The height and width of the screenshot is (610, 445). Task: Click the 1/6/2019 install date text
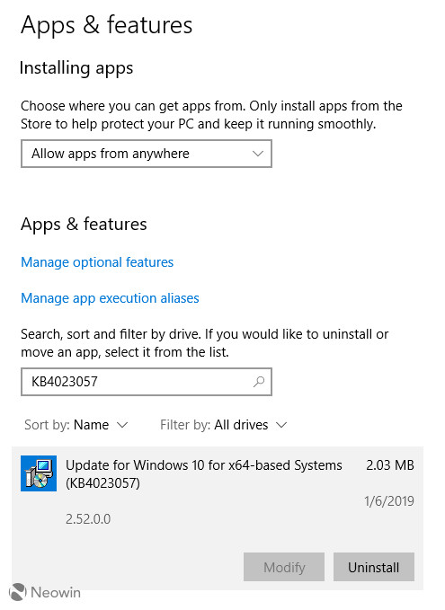pos(389,501)
